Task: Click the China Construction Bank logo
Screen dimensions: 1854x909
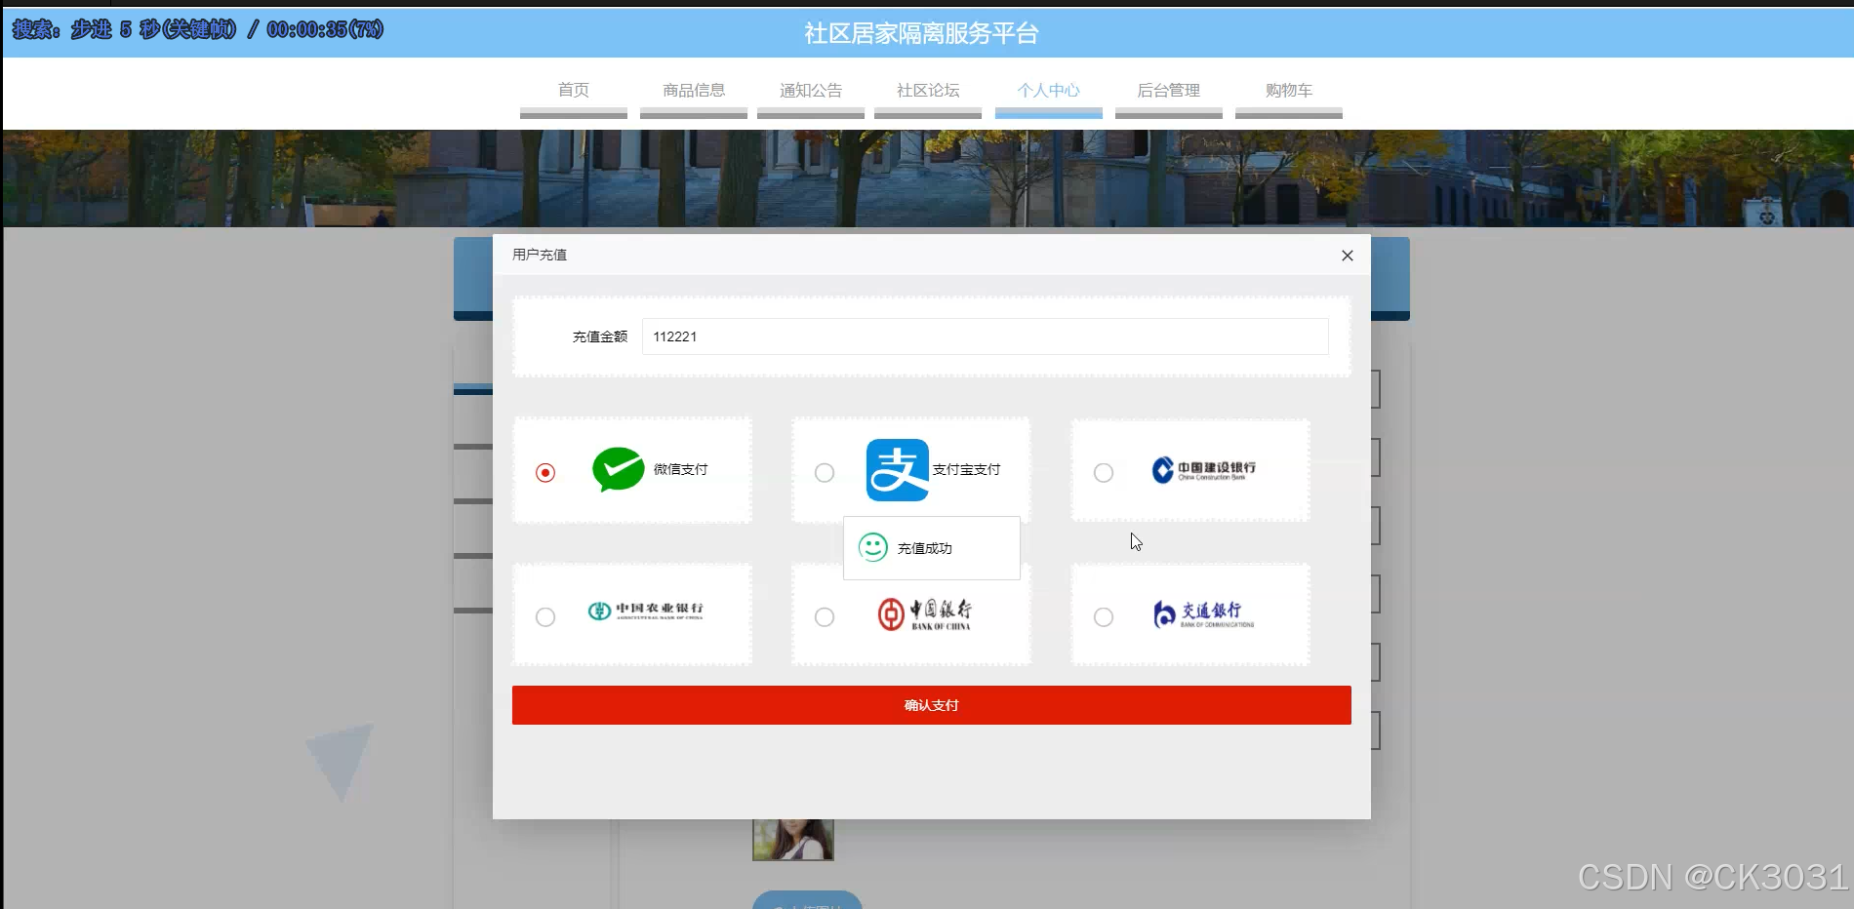Action: (x=1203, y=470)
